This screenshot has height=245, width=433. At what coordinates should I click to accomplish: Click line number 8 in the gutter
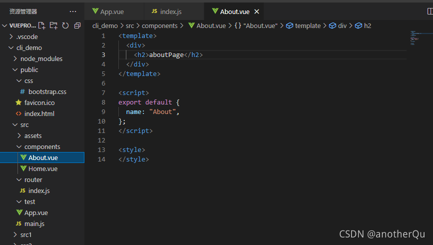coord(103,102)
